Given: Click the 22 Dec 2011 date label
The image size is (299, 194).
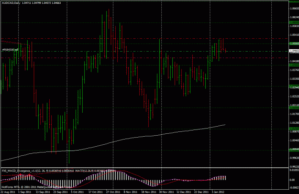Looking at the screenshot, I should click(x=201, y=192).
